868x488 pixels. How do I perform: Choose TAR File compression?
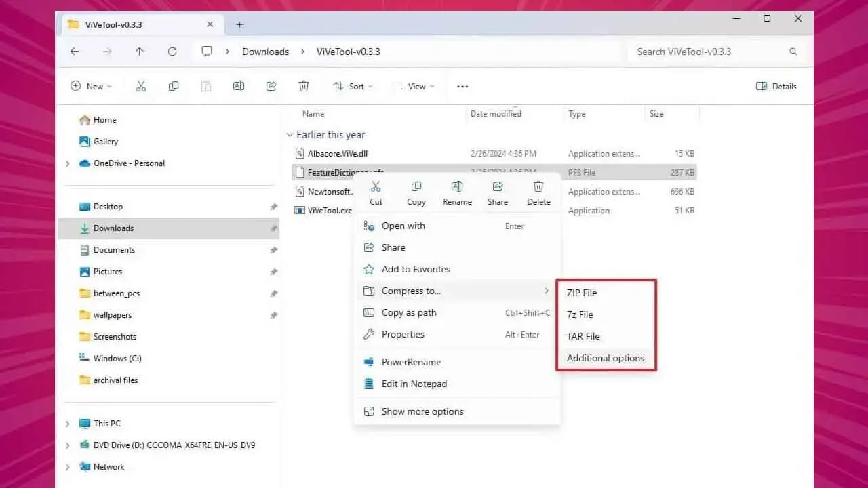pyautogui.click(x=606, y=336)
